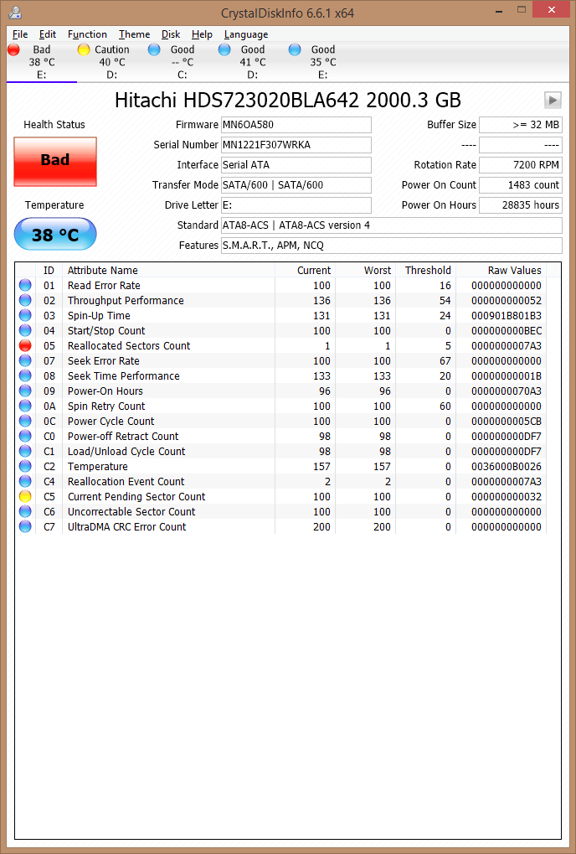Click the Firmware field MN6OA580
This screenshot has width=576, height=854.
point(296,125)
